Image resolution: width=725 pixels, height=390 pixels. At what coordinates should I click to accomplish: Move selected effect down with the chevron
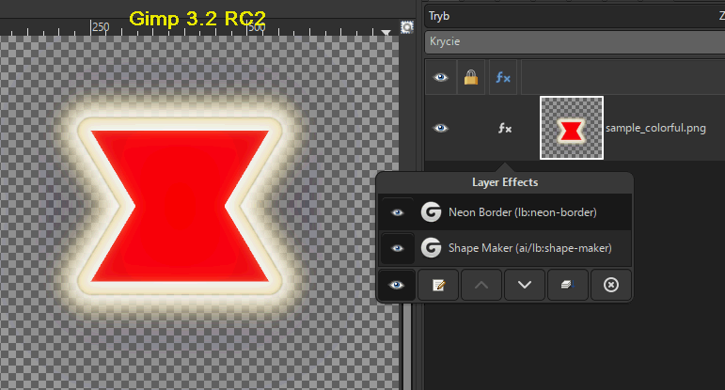pos(524,285)
